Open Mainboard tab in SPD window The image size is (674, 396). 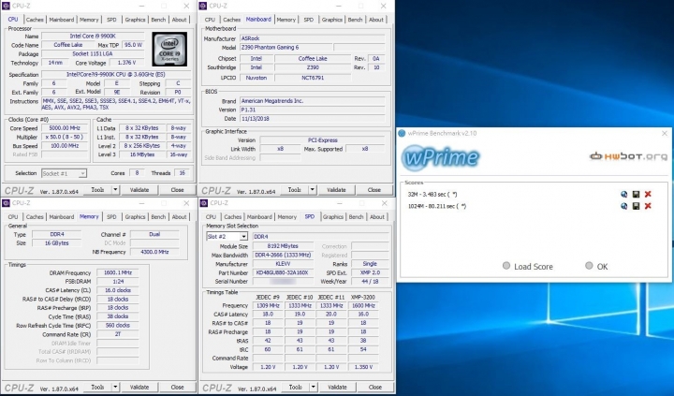coord(259,217)
